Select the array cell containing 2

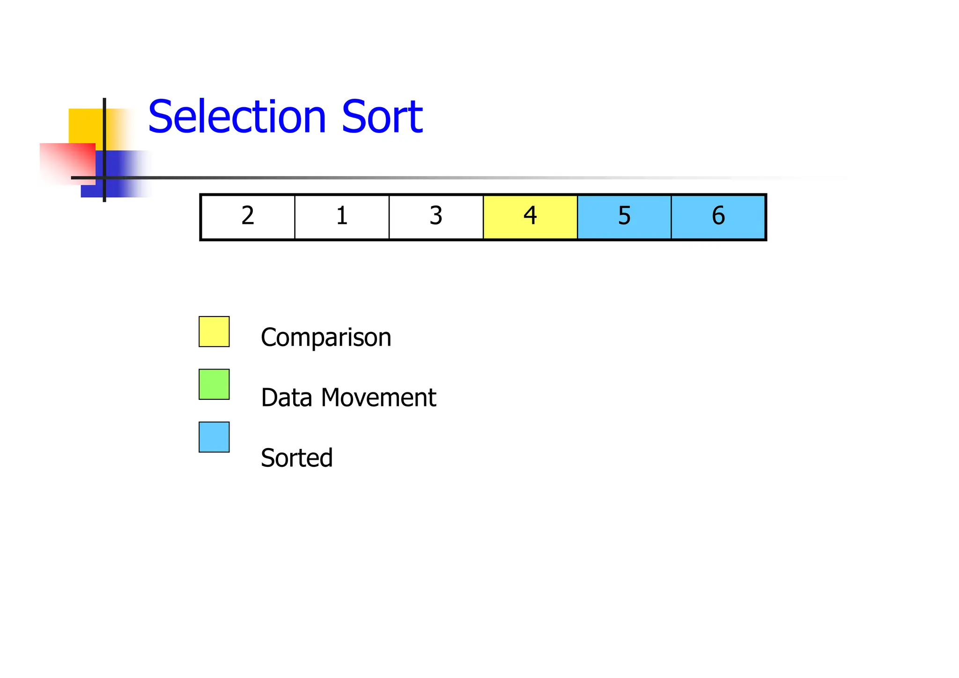coord(248,217)
